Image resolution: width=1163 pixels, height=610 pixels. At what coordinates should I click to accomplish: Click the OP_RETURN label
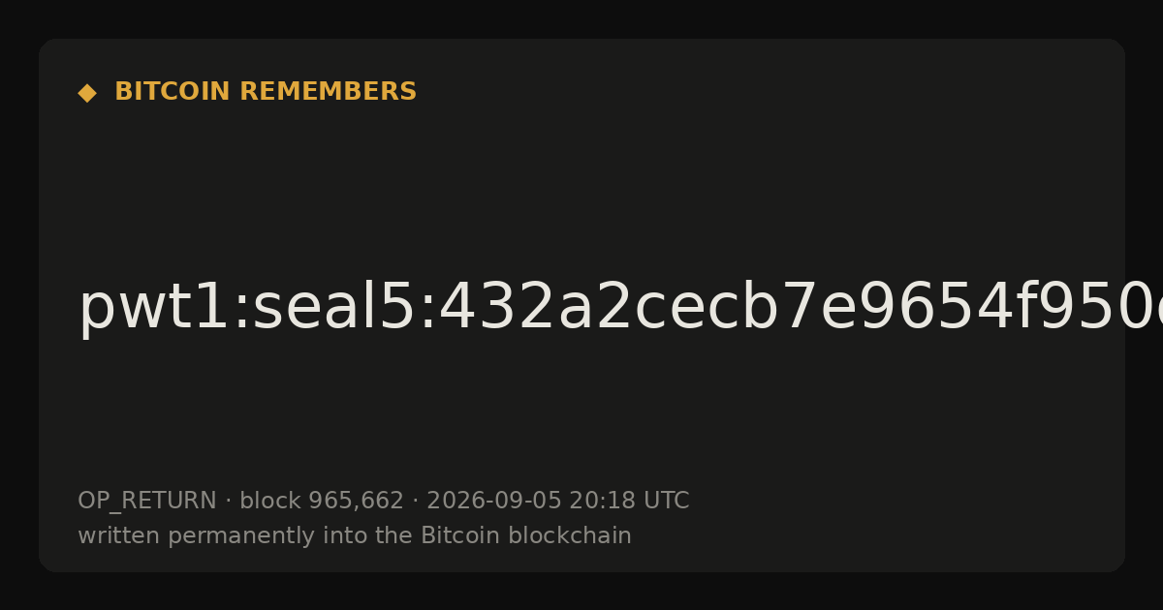147,502
